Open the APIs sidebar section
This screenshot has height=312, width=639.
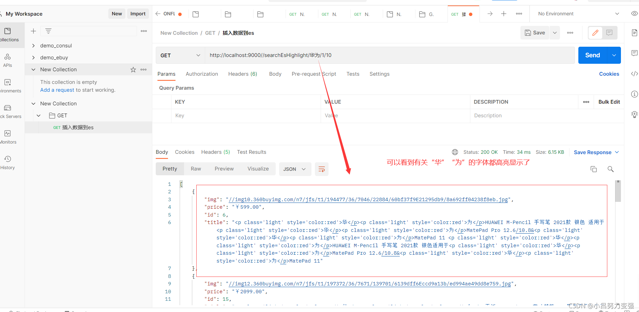pos(7,60)
